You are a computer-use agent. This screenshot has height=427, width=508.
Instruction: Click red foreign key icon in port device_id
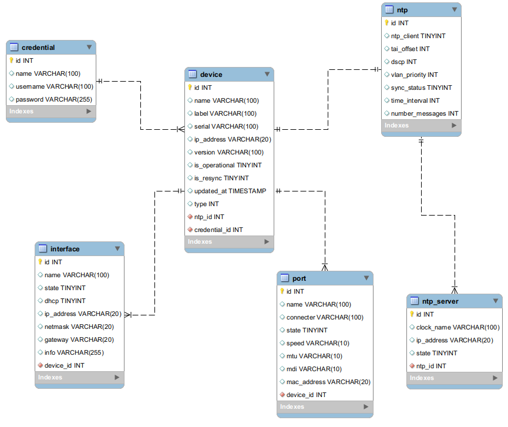(x=282, y=395)
